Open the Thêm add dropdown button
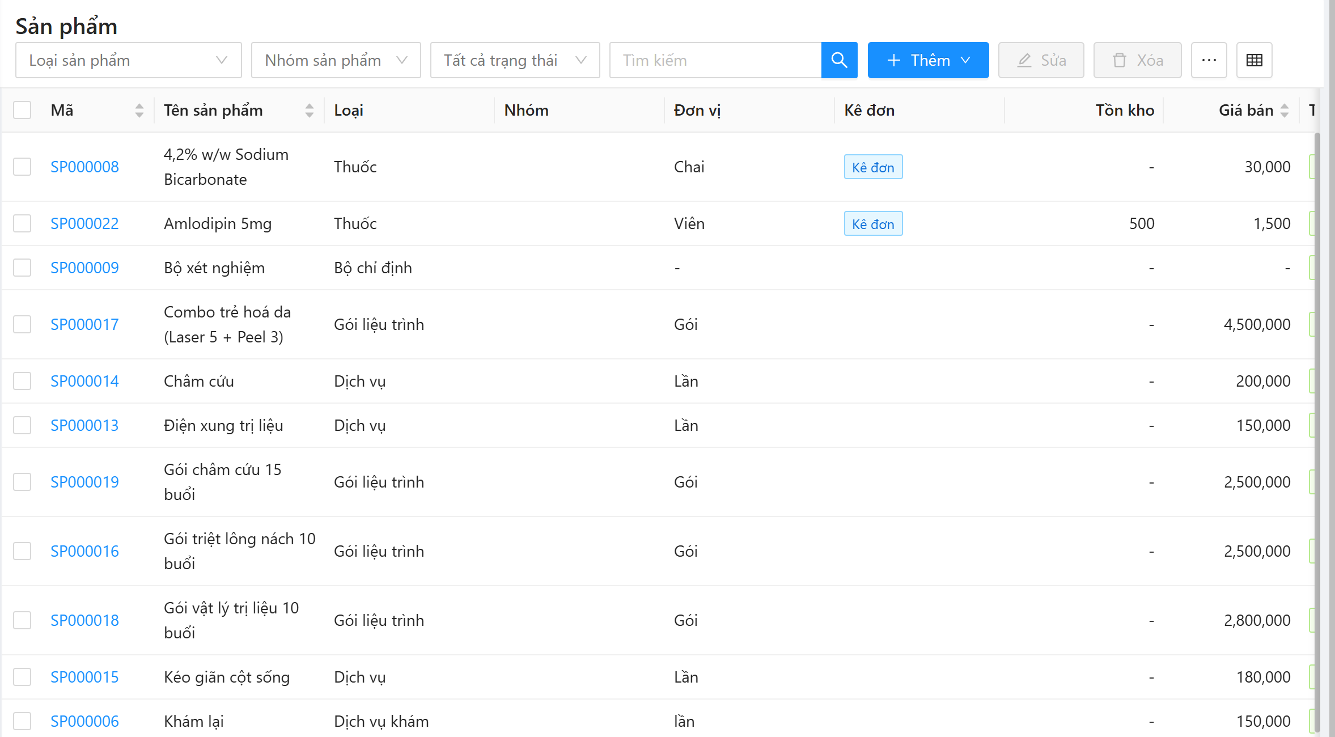Image resolution: width=1335 pixels, height=737 pixels. [929, 60]
